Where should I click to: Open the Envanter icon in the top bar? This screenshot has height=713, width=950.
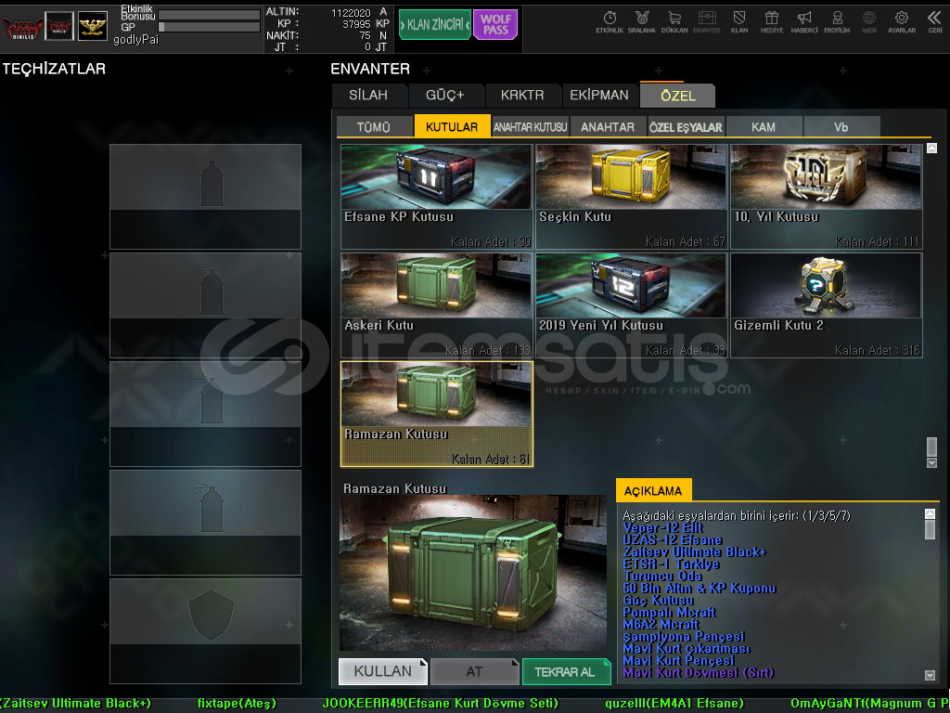pyautogui.click(x=706, y=22)
